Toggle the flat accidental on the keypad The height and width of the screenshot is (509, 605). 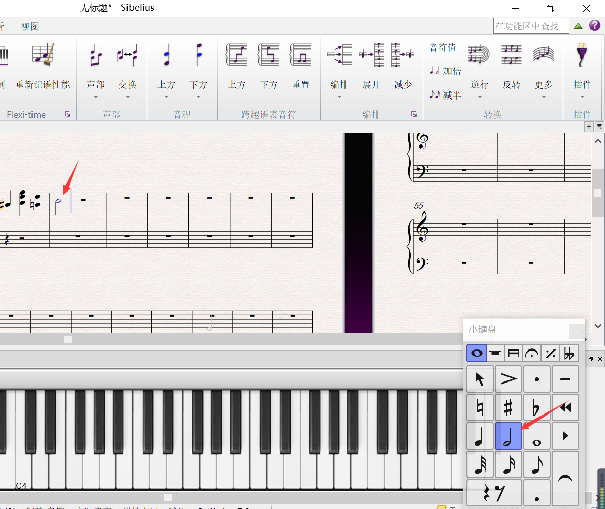(537, 408)
